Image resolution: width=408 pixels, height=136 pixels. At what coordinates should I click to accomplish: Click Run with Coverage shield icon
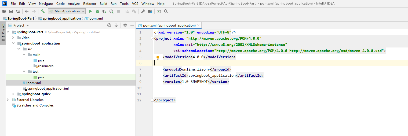point(104,11)
